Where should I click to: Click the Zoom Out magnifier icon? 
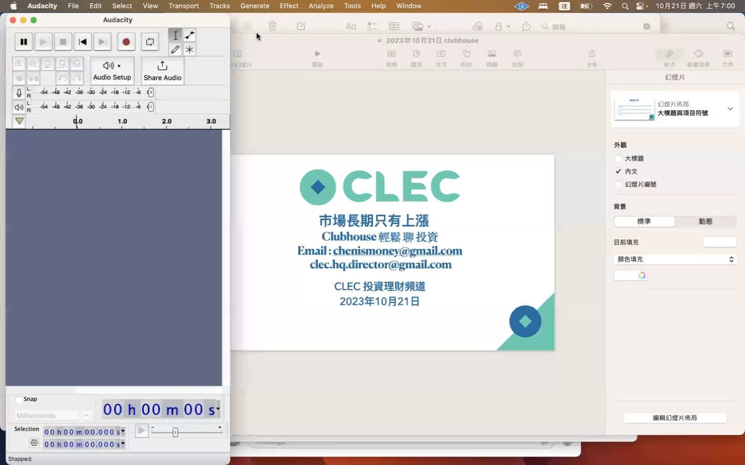click(x=33, y=64)
